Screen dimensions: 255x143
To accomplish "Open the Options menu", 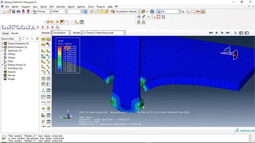I will 81,7.
